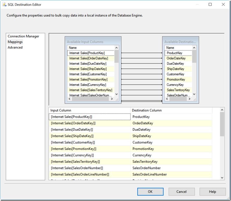Select OrderDateKey in Available Destination Columns list
The image size is (231, 201).
(x=179, y=58)
